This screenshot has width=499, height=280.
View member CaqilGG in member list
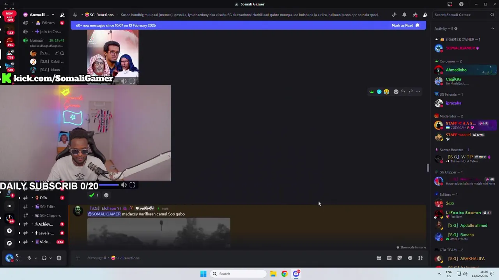453,79
